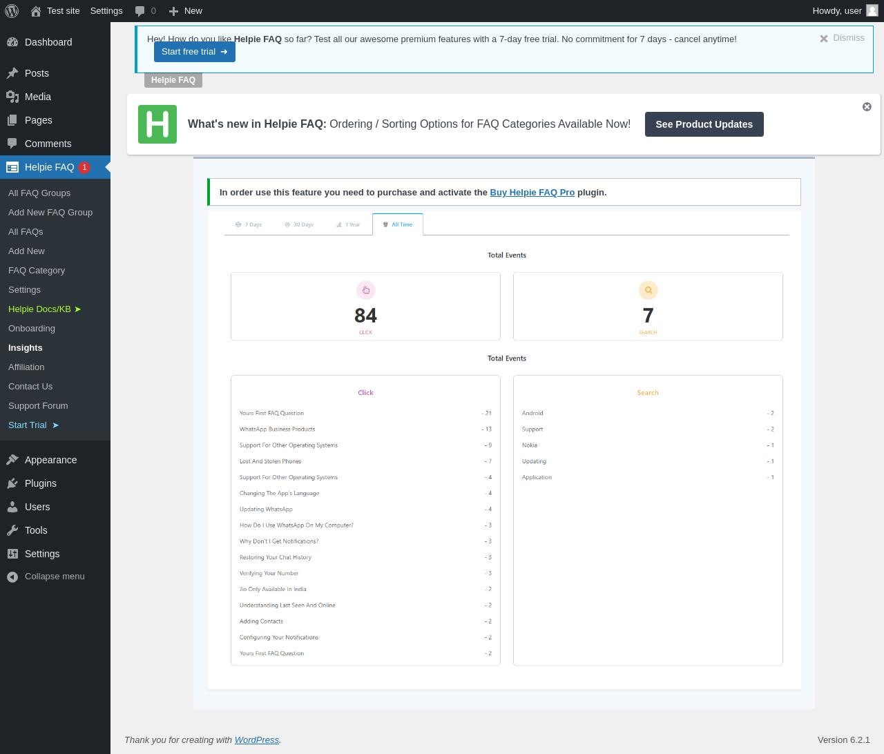Select the 7 Days tab

pos(249,224)
